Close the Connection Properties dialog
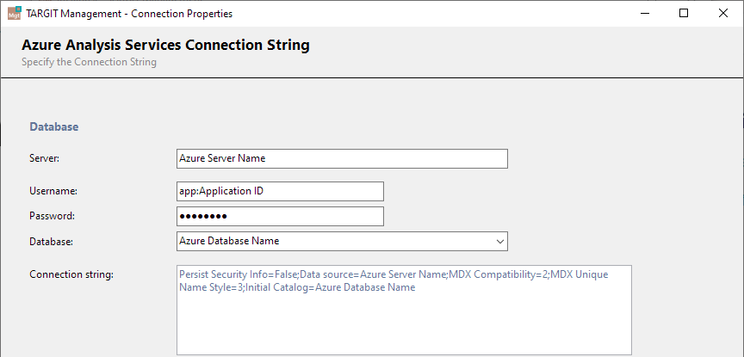The height and width of the screenshot is (357, 744). click(x=723, y=13)
